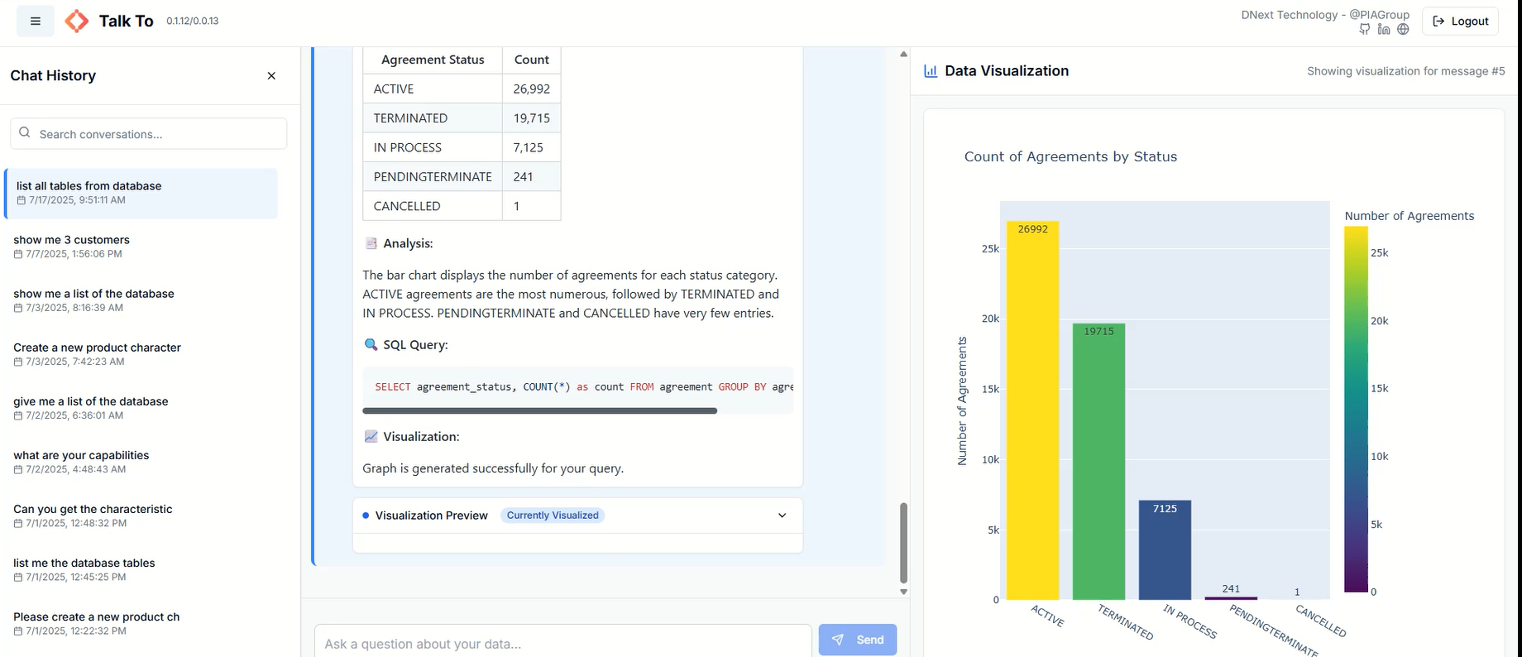The width and height of the screenshot is (1522, 657).
Task: Expand the Visualization Preview chevron
Action: point(782,516)
